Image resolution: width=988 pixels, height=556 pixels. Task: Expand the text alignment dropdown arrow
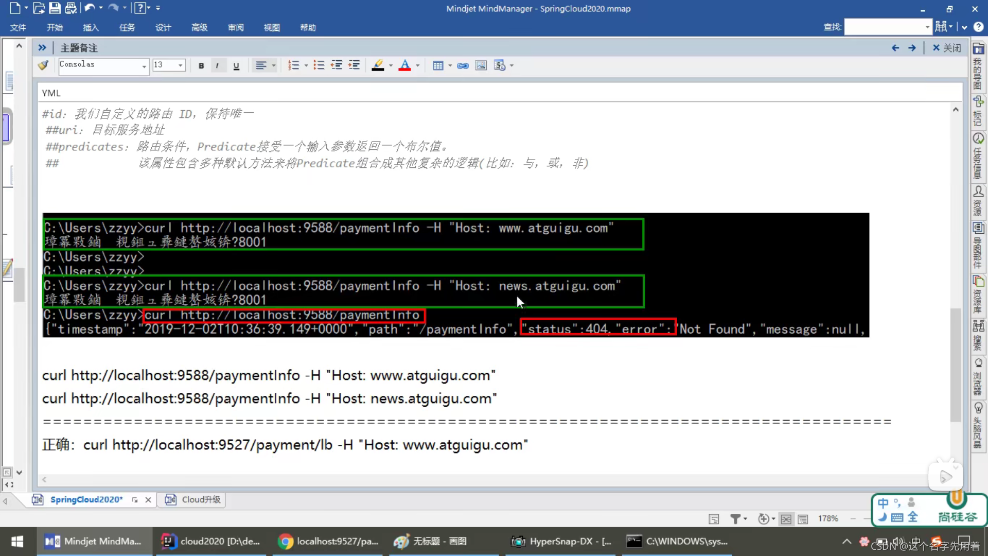274,65
